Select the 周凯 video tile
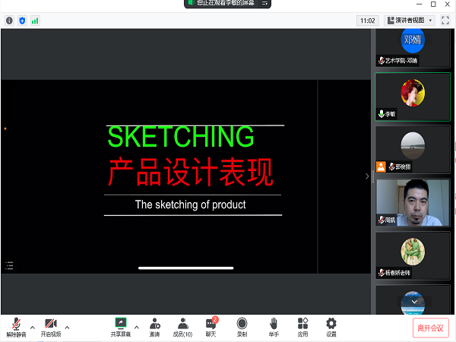456x342 pixels. pos(413,202)
